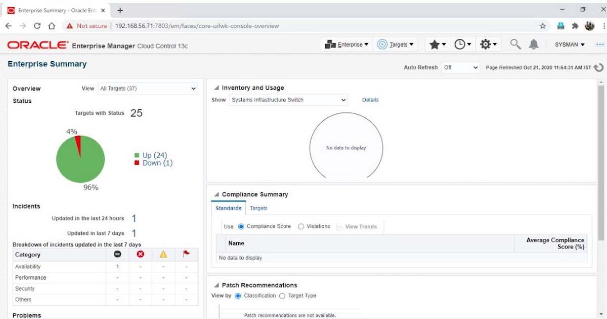
Task: Click the history clock icon
Action: point(461,44)
